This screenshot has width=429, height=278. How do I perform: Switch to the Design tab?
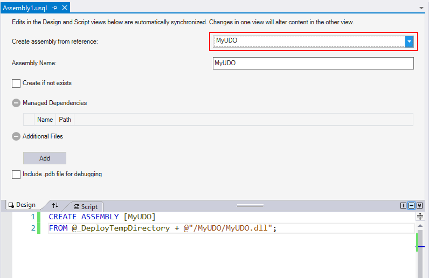tap(23, 205)
